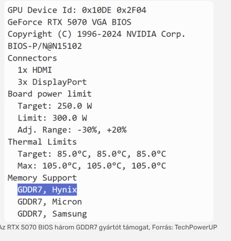The width and height of the screenshot is (231, 241).
Task: Click the Thermal Limits heading
Action: (x=42, y=142)
